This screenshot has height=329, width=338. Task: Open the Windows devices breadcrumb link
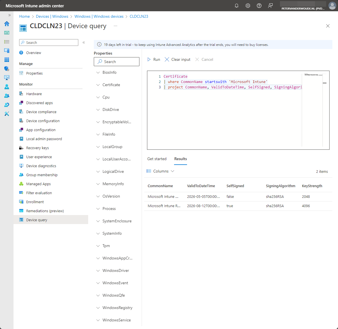tap(99, 16)
